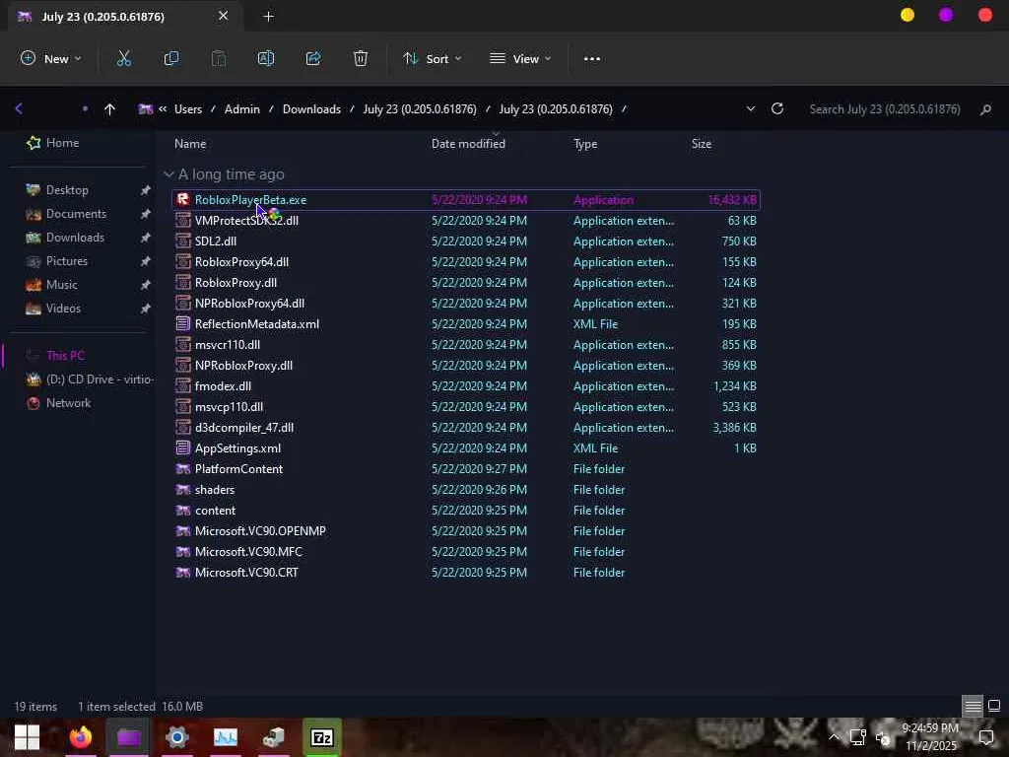Unpin Desktop using its pin icon
This screenshot has height=757, width=1009.
pyautogui.click(x=146, y=190)
